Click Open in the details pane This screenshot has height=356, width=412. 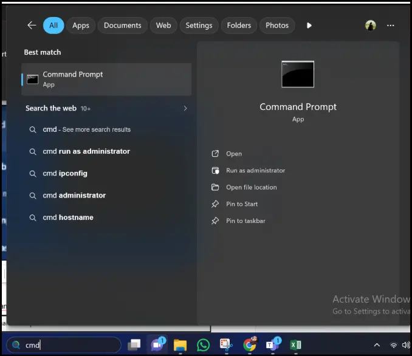click(x=234, y=154)
